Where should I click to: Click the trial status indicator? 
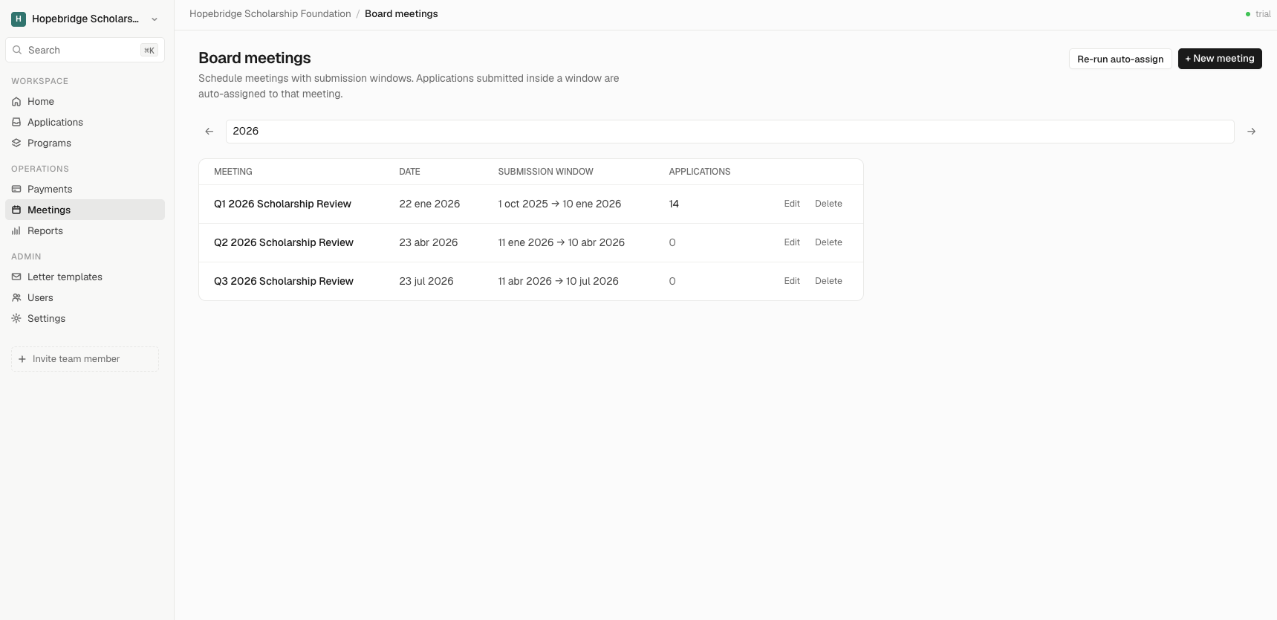1258,14
